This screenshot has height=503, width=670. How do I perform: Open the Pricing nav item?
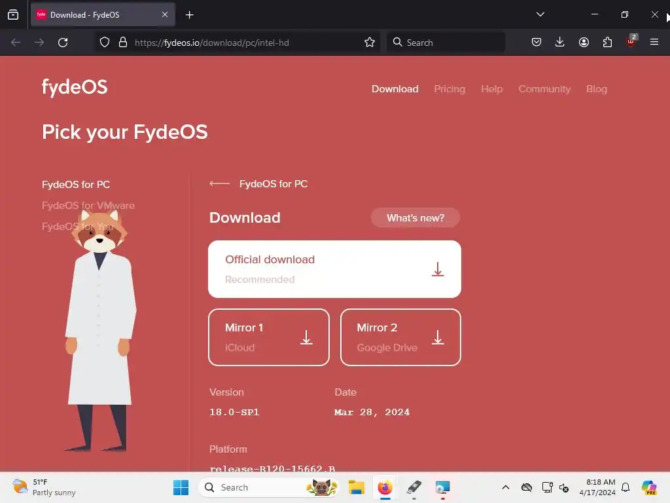pyautogui.click(x=450, y=89)
